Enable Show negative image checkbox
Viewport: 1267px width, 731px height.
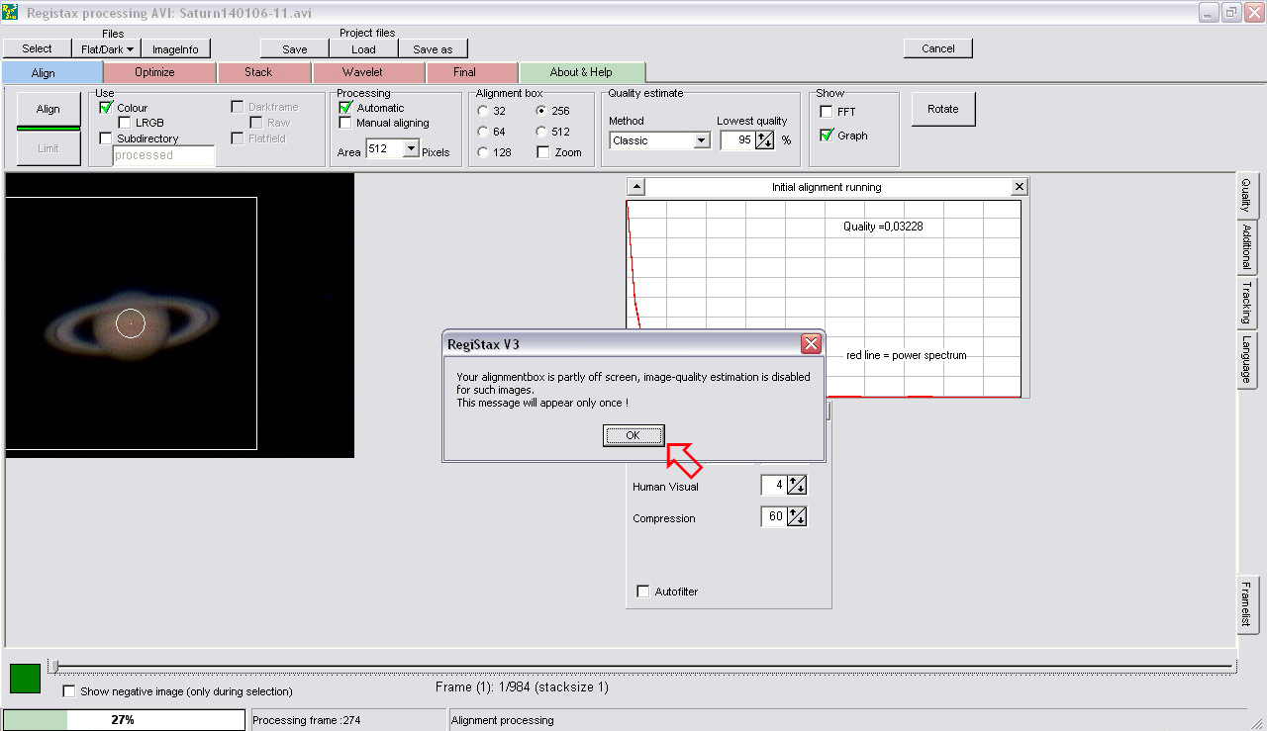(69, 691)
